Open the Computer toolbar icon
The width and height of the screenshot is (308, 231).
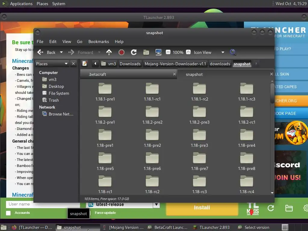pos(158,52)
